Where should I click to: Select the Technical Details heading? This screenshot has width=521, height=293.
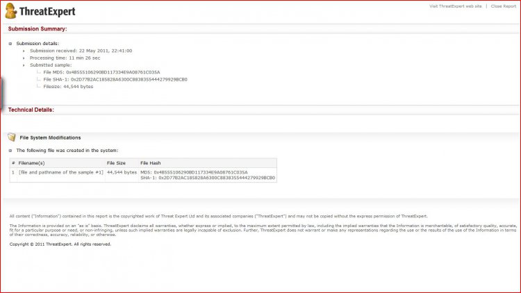31,110
